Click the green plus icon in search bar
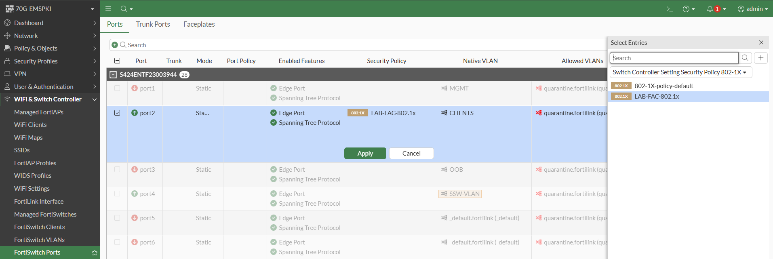 pyautogui.click(x=115, y=45)
